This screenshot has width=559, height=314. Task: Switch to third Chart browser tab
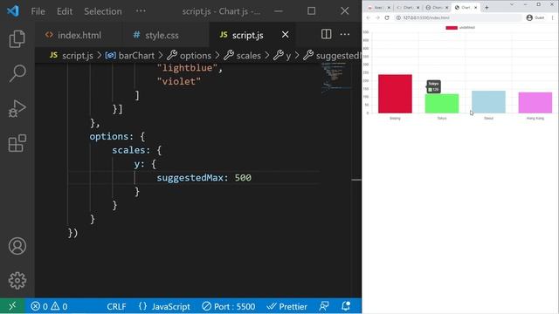tap(436, 8)
